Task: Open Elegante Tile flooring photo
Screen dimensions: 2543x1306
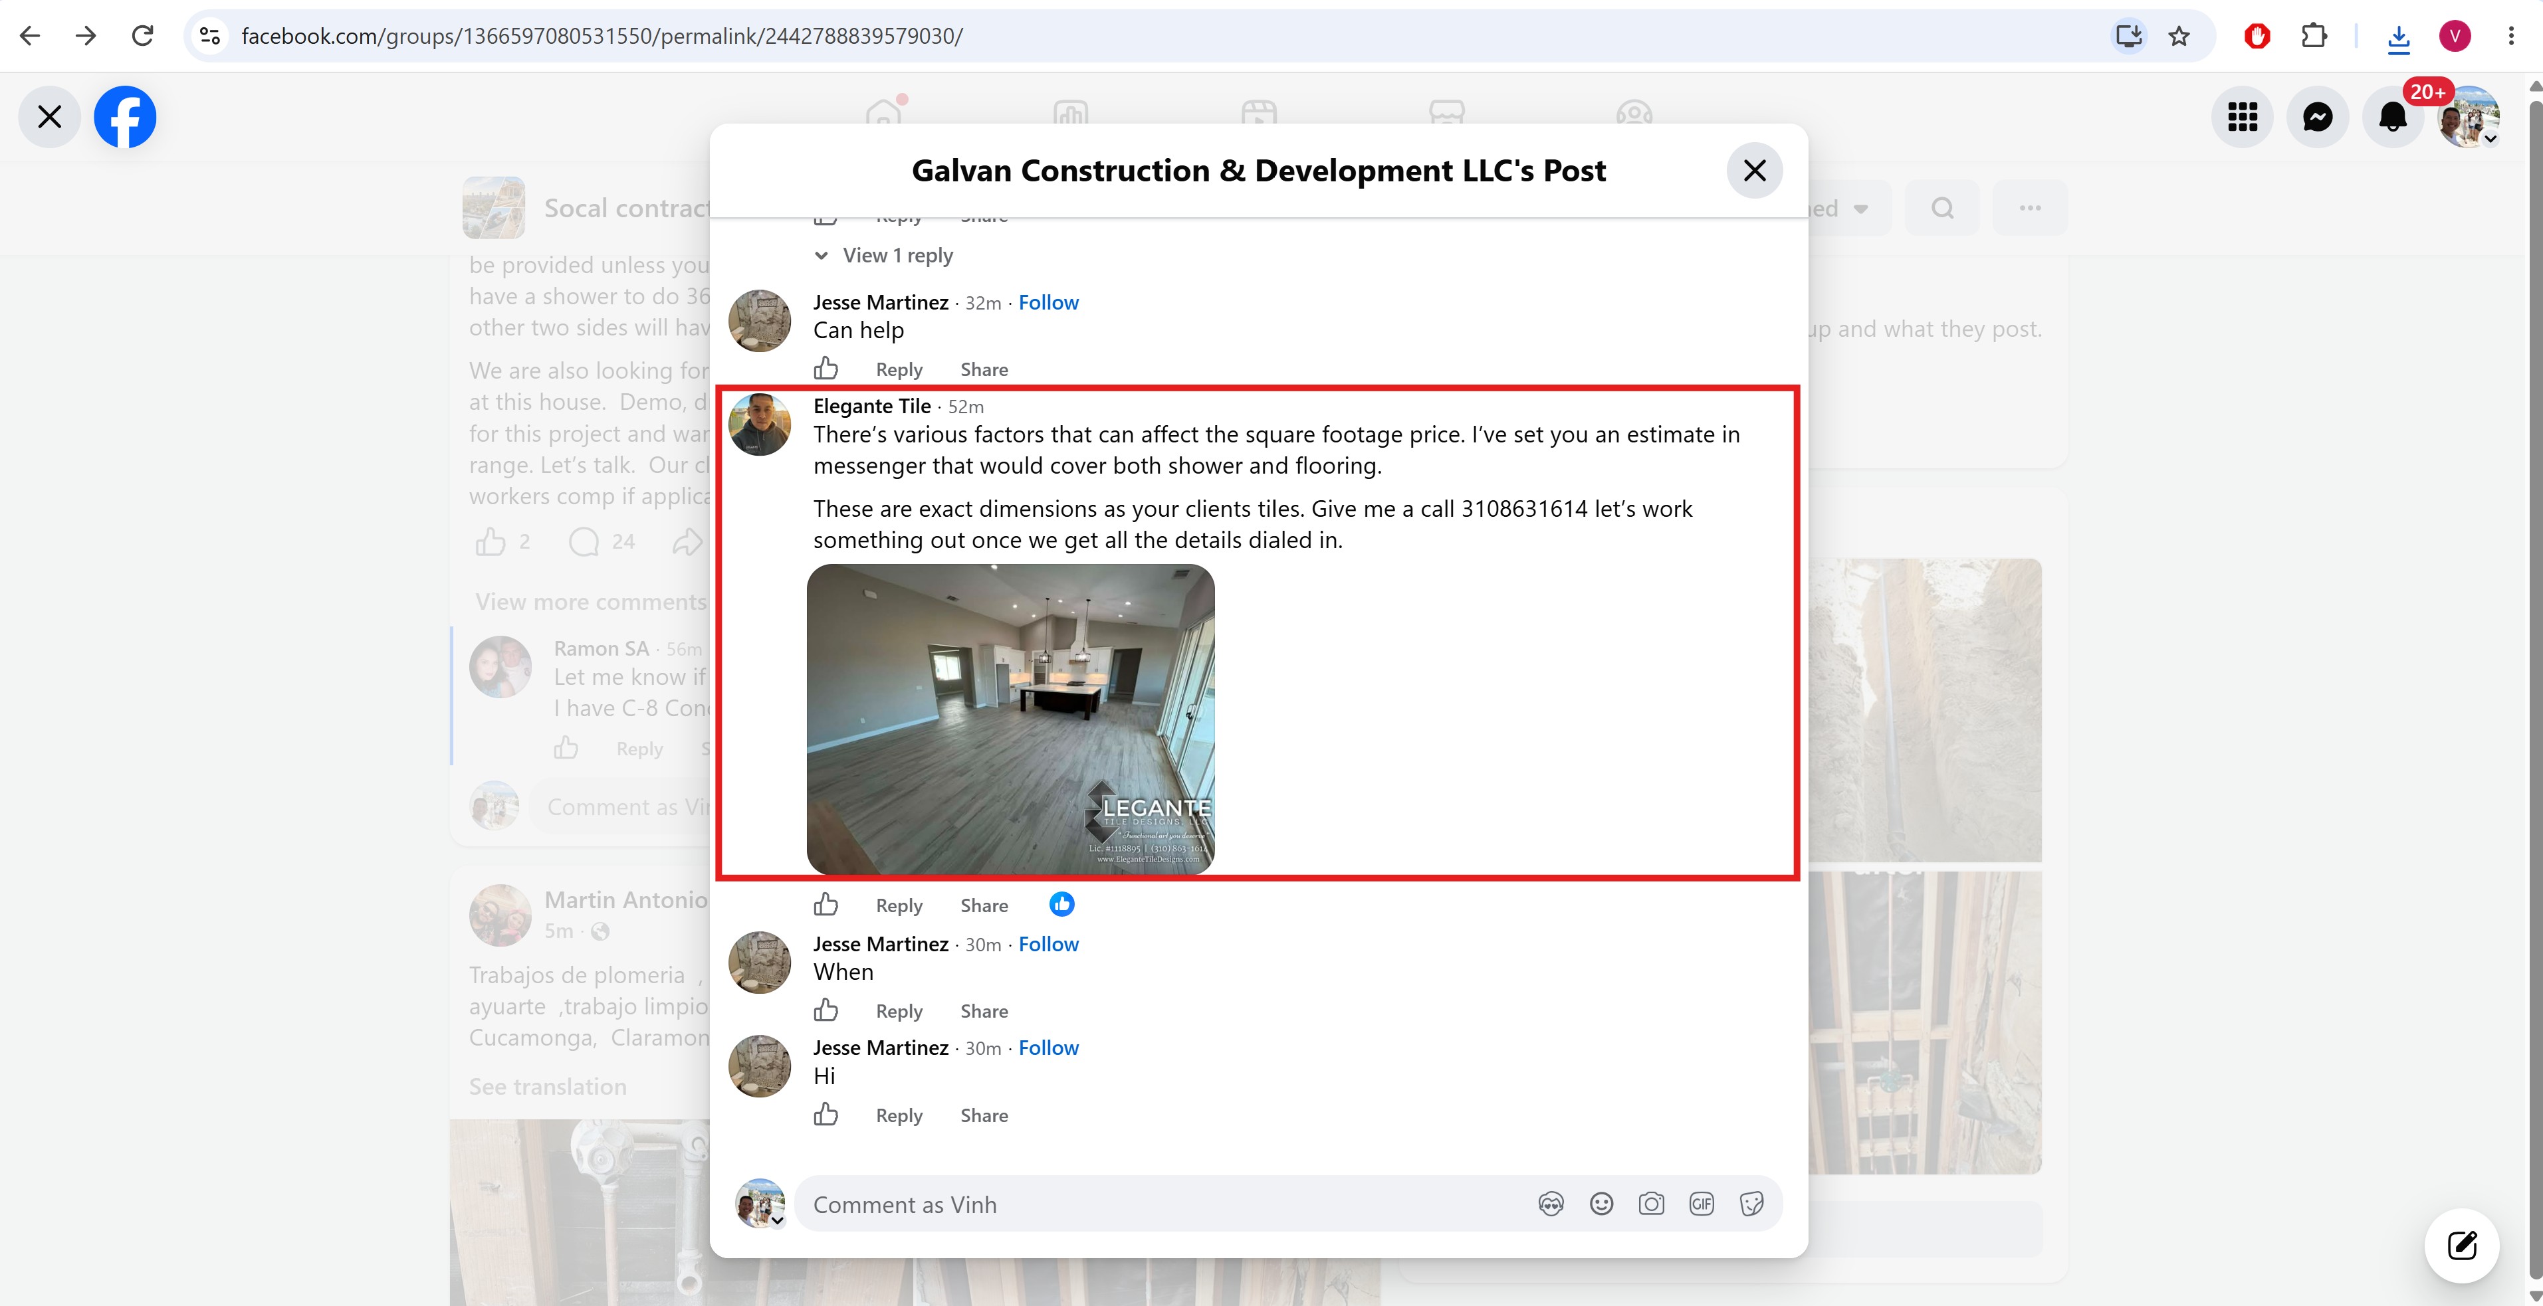Action: click(1011, 719)
